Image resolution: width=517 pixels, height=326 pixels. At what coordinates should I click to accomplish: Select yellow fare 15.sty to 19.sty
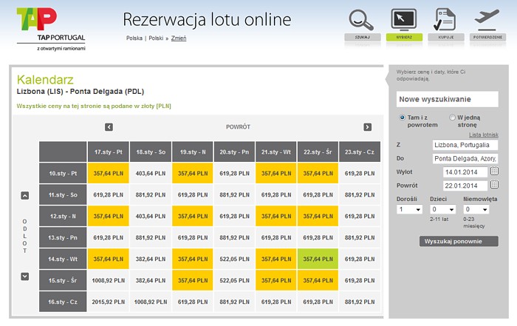tap(193, 280)
